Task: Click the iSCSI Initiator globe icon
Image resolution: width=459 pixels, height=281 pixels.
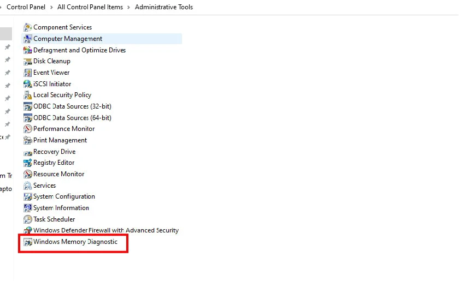Action: (27, 84)
